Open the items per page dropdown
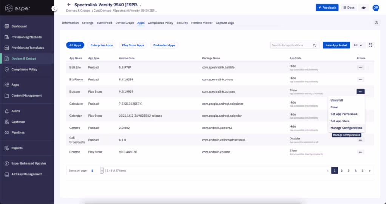Viewport: 386px width, 204px height. (x=102, y=170)
